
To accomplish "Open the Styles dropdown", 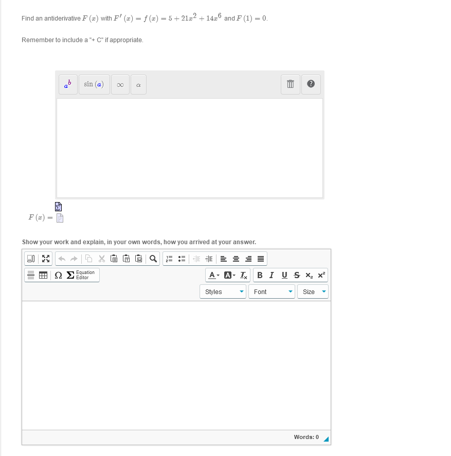I will 223,291.
